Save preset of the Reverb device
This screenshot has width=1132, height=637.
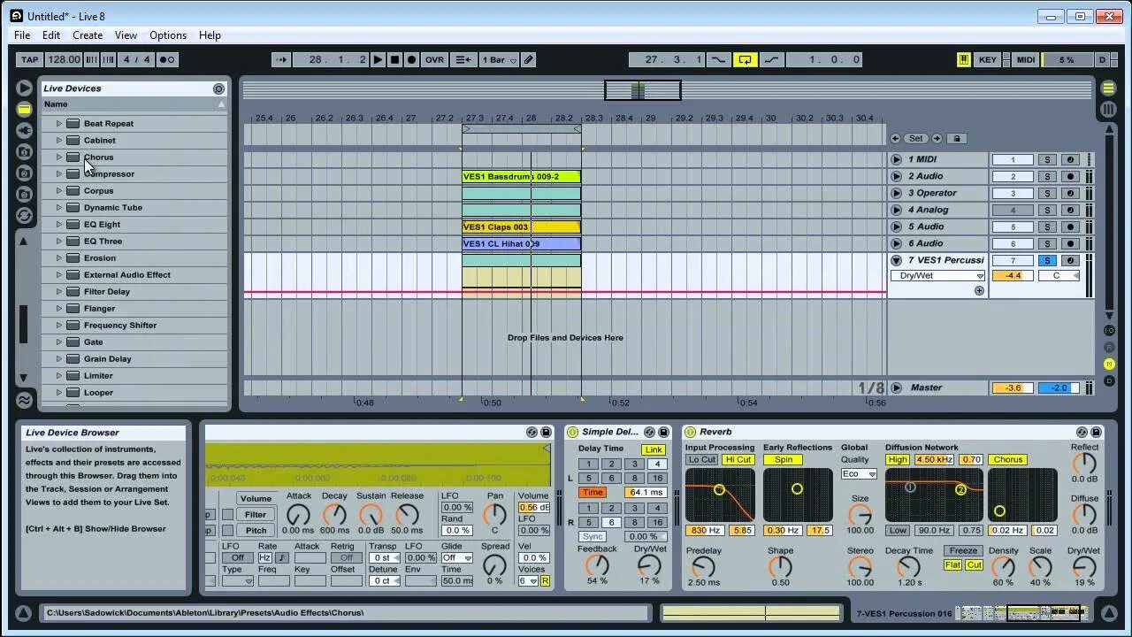pyautogui.click(x=1096, y=432)
